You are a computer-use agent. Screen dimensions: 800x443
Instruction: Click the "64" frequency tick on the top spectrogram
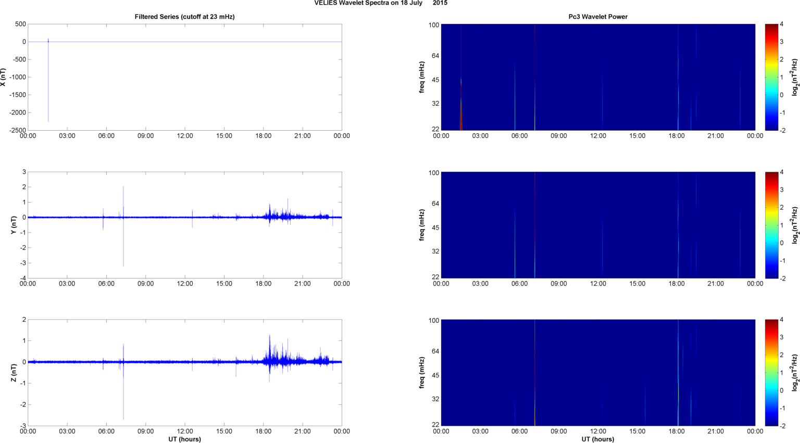click(435, 56)
